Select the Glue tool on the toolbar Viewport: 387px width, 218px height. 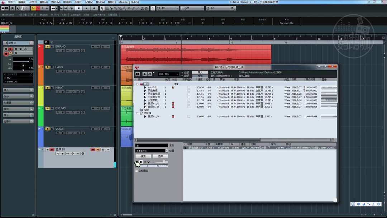[x=116, y=8]
